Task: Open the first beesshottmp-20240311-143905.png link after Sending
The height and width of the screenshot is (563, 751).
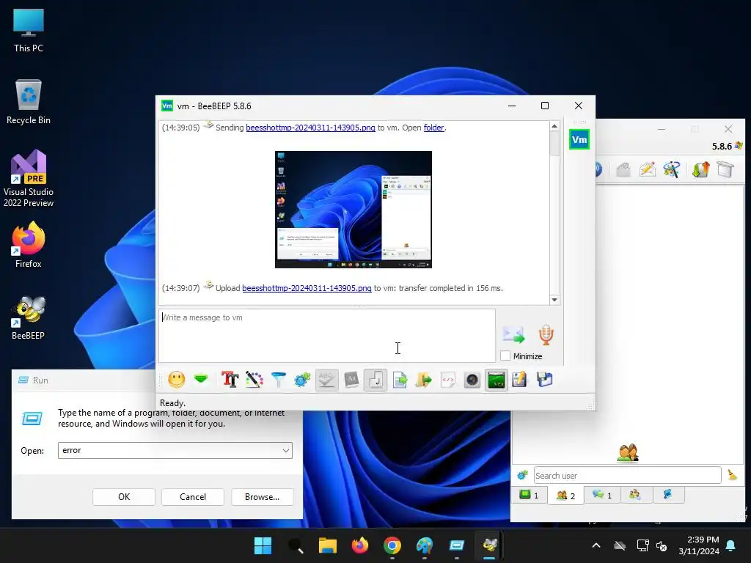Action: [310, 128]
